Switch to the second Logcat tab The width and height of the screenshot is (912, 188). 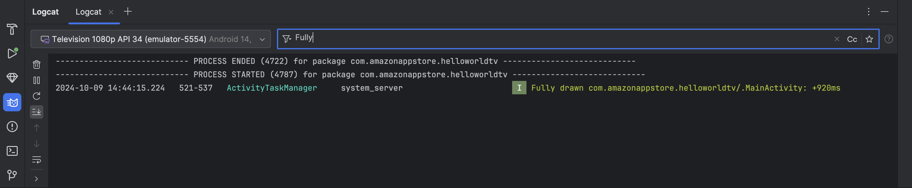pos(88,12)
